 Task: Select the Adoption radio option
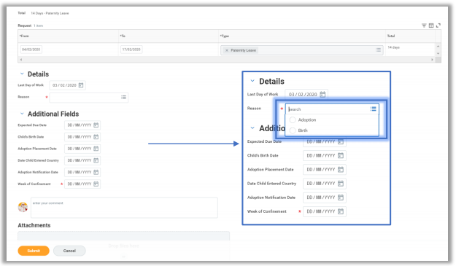coord(293,120)
